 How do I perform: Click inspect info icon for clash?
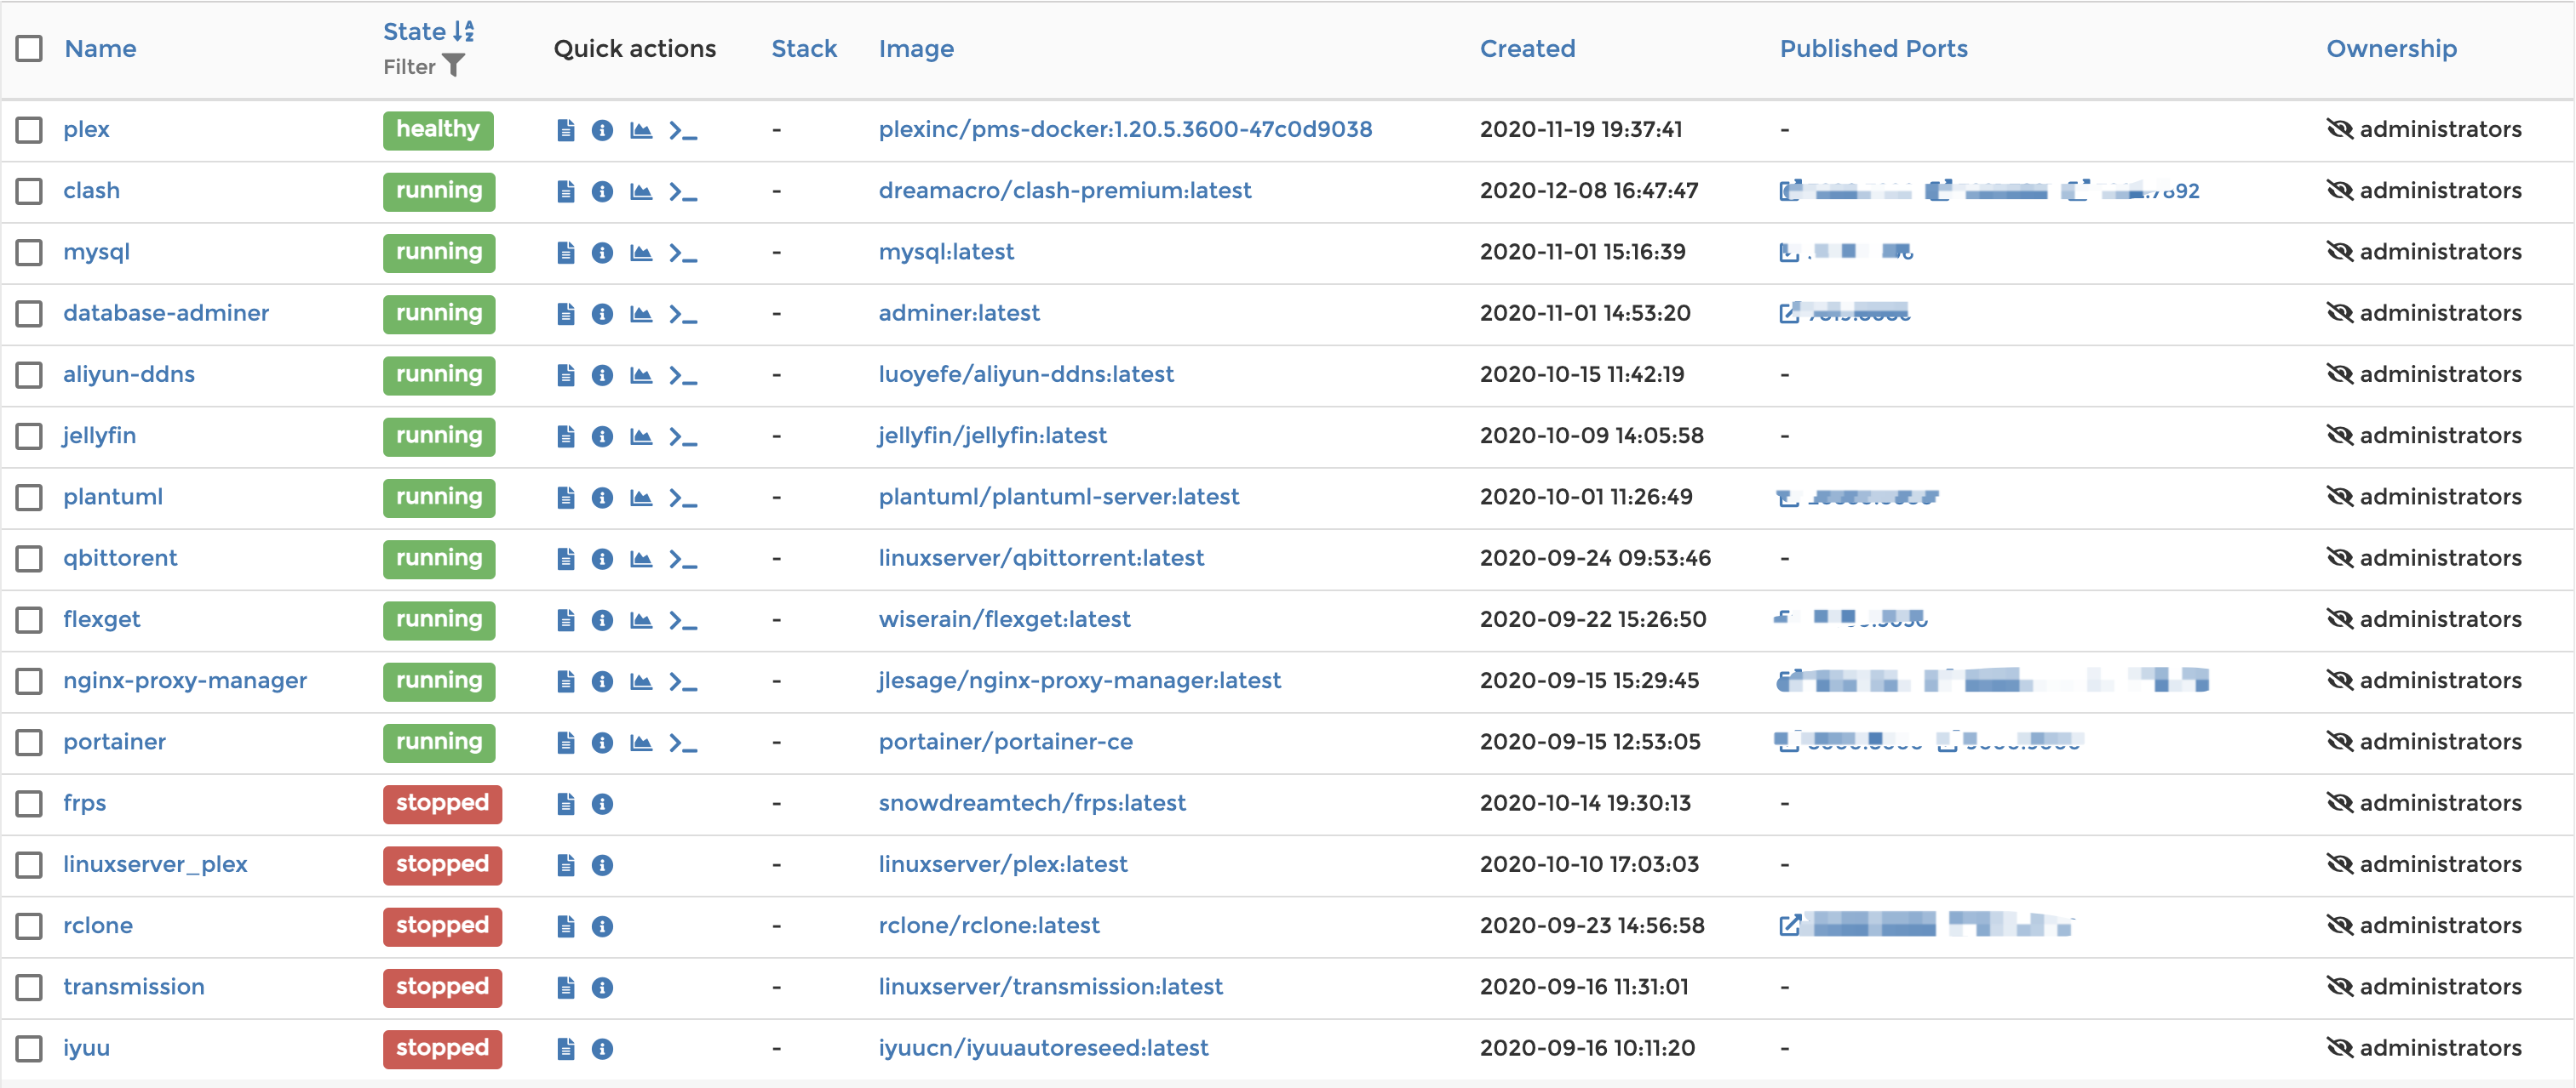602,191
